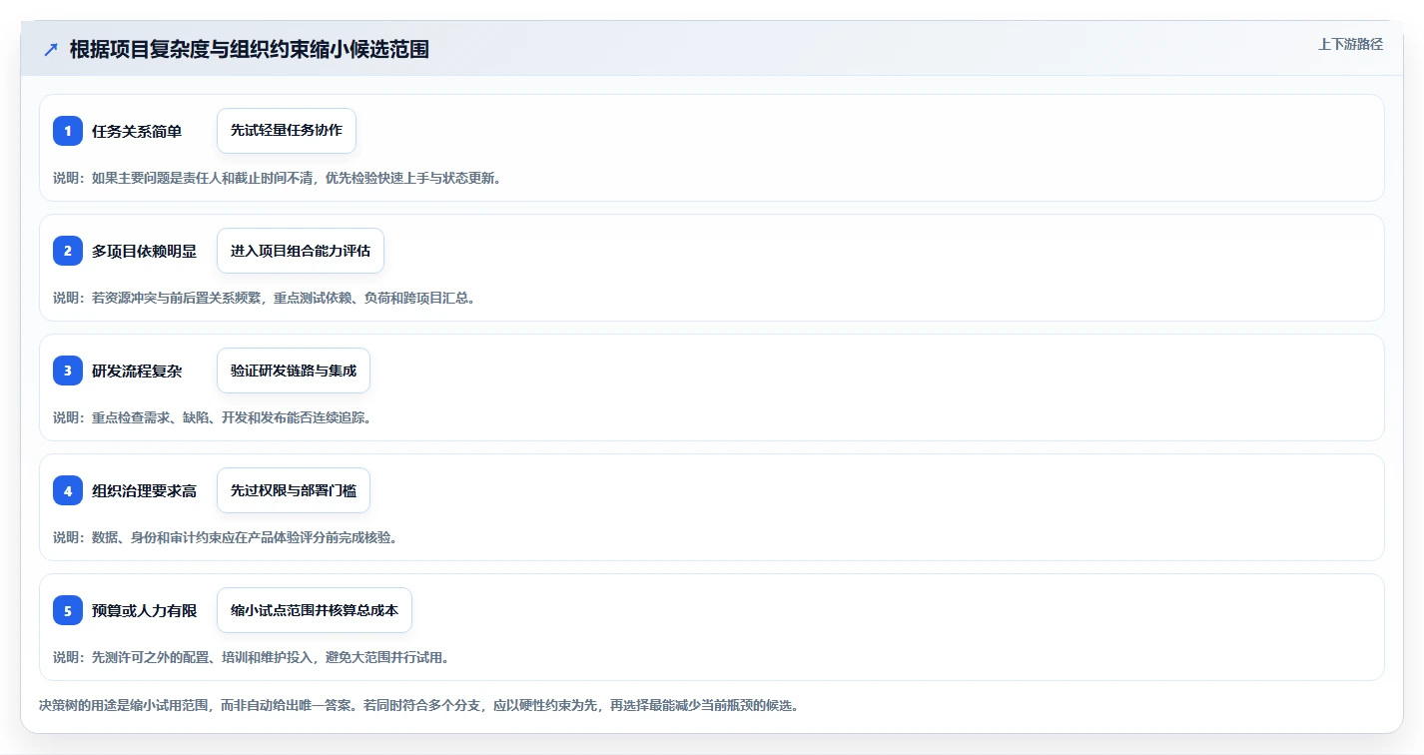The width and height of the screenshot is (1424, 755).
Task: Open the 进入项目组合能力评估 button
Action: pos(301,251)
